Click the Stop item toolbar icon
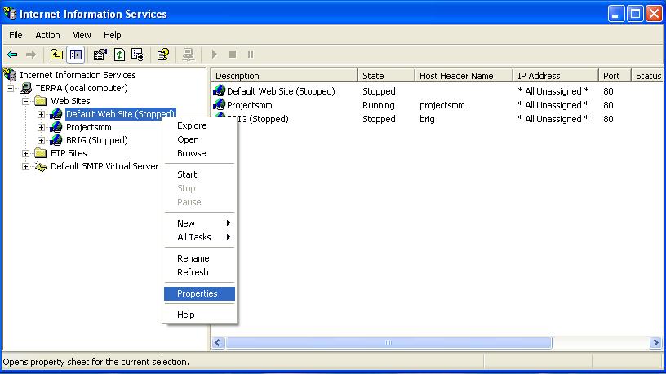The image size is (666, 374). pos(232,55)
